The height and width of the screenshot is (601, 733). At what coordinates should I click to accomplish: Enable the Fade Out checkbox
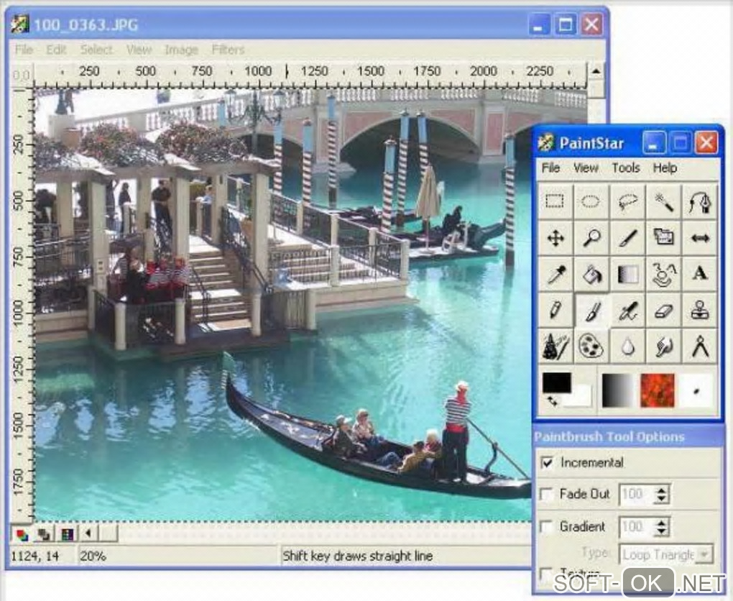[546, 494]
